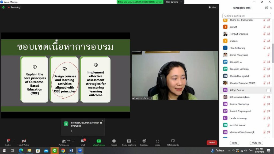
Task: Open more options for Kittaya Somsai
Action: click(268, 90)
